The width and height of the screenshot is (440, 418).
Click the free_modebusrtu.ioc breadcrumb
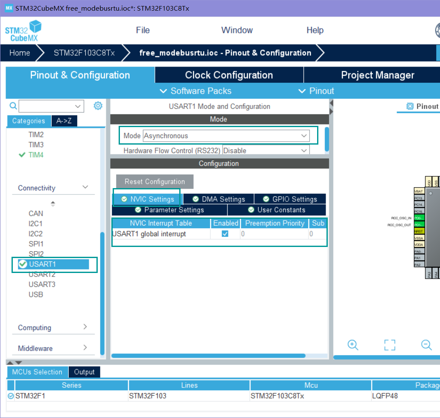(x=225, y=53)
